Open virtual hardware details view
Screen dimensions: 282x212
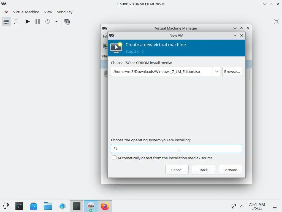click(16, 22)
